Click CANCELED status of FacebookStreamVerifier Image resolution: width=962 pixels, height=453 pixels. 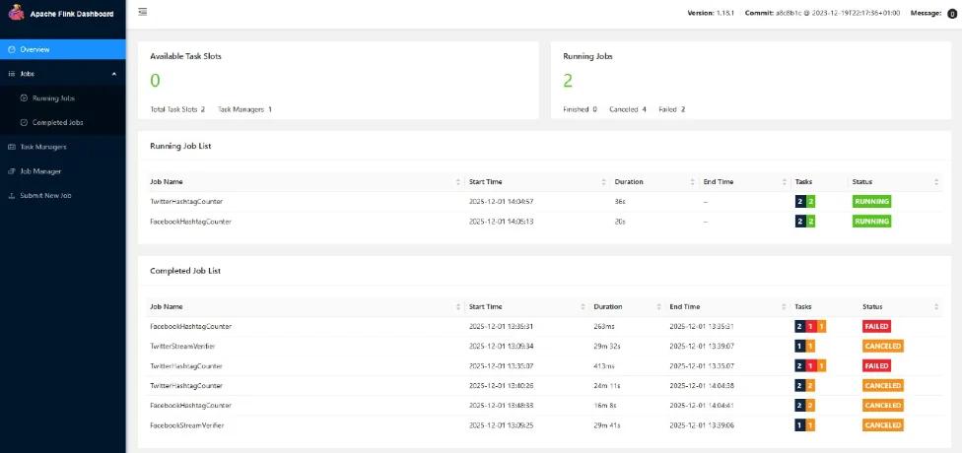883,424
